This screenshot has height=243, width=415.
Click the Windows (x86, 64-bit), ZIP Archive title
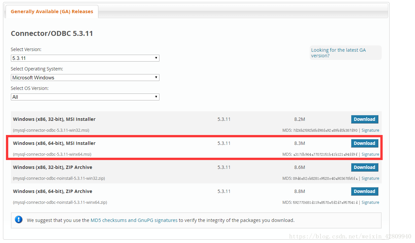[52, 191]
